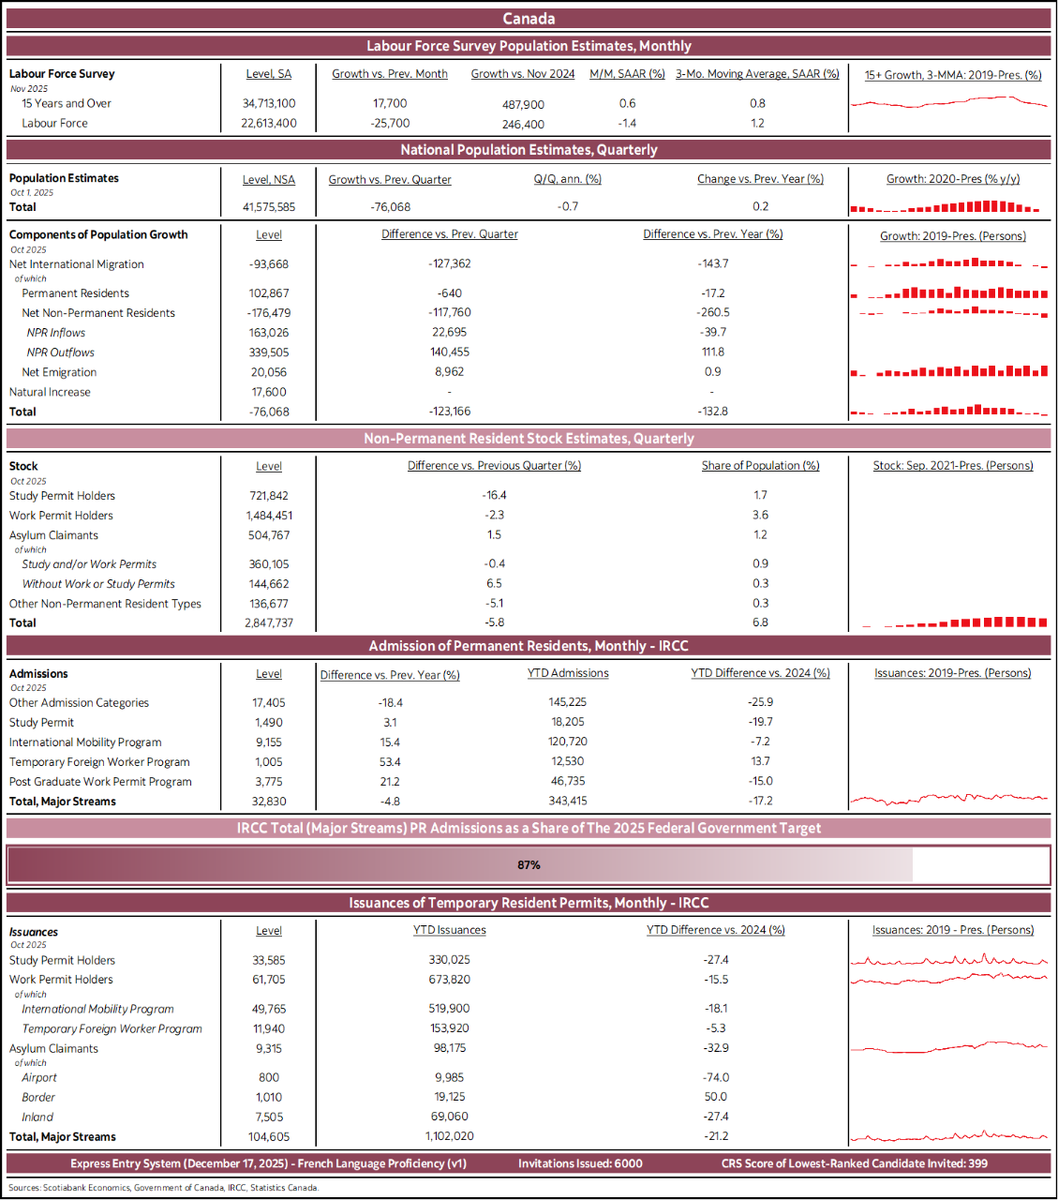Open the Level, SA column header link
This screenshot has height=1200, width=1058.
tap(269, 74)
